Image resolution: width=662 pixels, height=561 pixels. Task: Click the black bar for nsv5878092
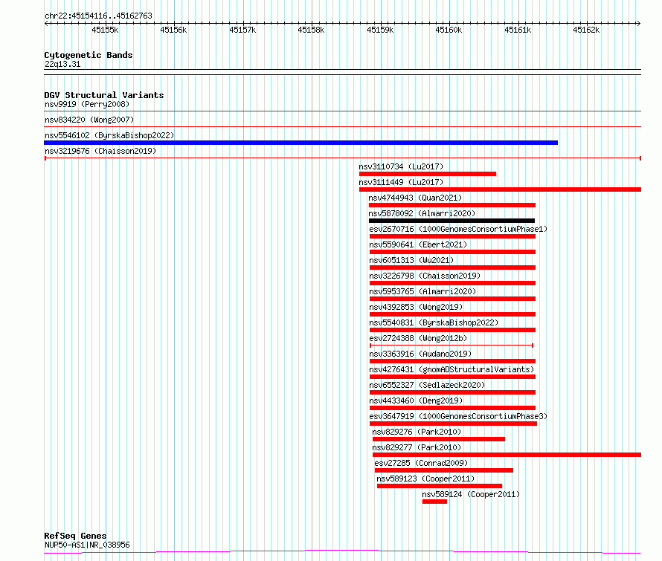(451, 221)
